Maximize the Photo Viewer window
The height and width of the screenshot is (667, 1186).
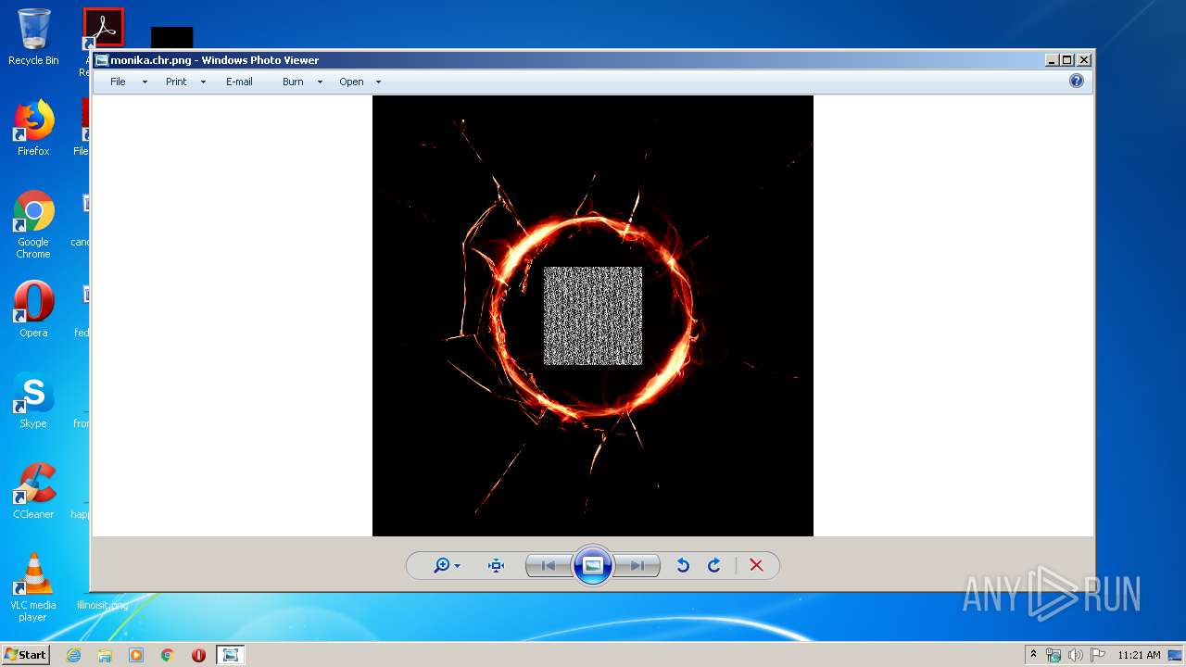[x=1067, y=60]
